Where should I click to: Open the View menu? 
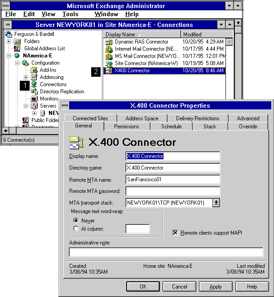pos(49,14)
